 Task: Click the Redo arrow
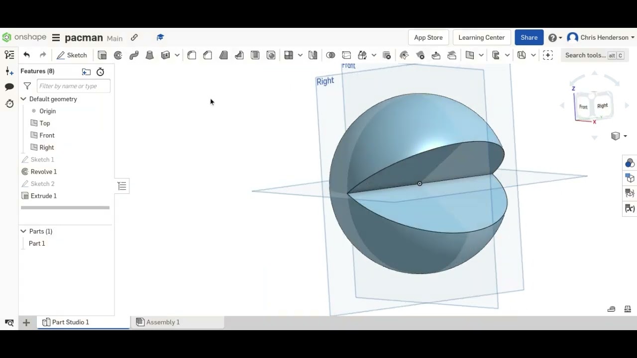(43, 55)
